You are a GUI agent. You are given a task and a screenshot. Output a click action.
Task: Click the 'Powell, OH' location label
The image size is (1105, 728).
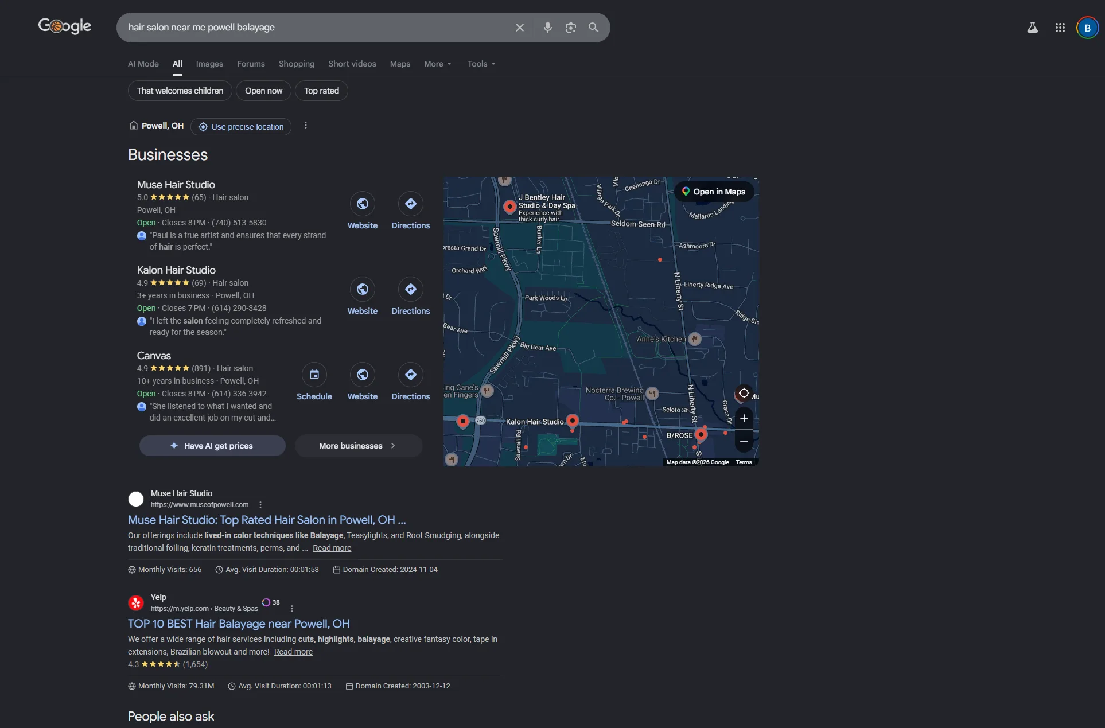point(162,126)
